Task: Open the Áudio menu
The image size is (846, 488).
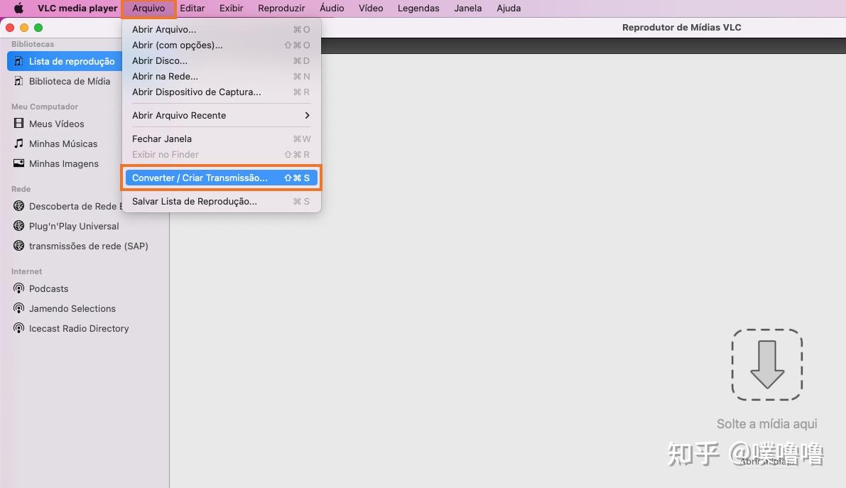Action: coord(331,8)
